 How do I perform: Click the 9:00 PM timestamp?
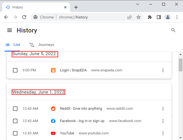(29, 70)
